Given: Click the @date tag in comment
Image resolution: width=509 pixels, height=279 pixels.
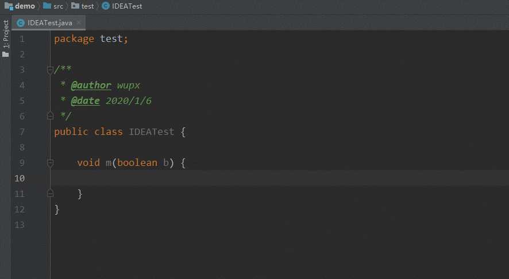Looking at the screenshot, I should (86, 101).
